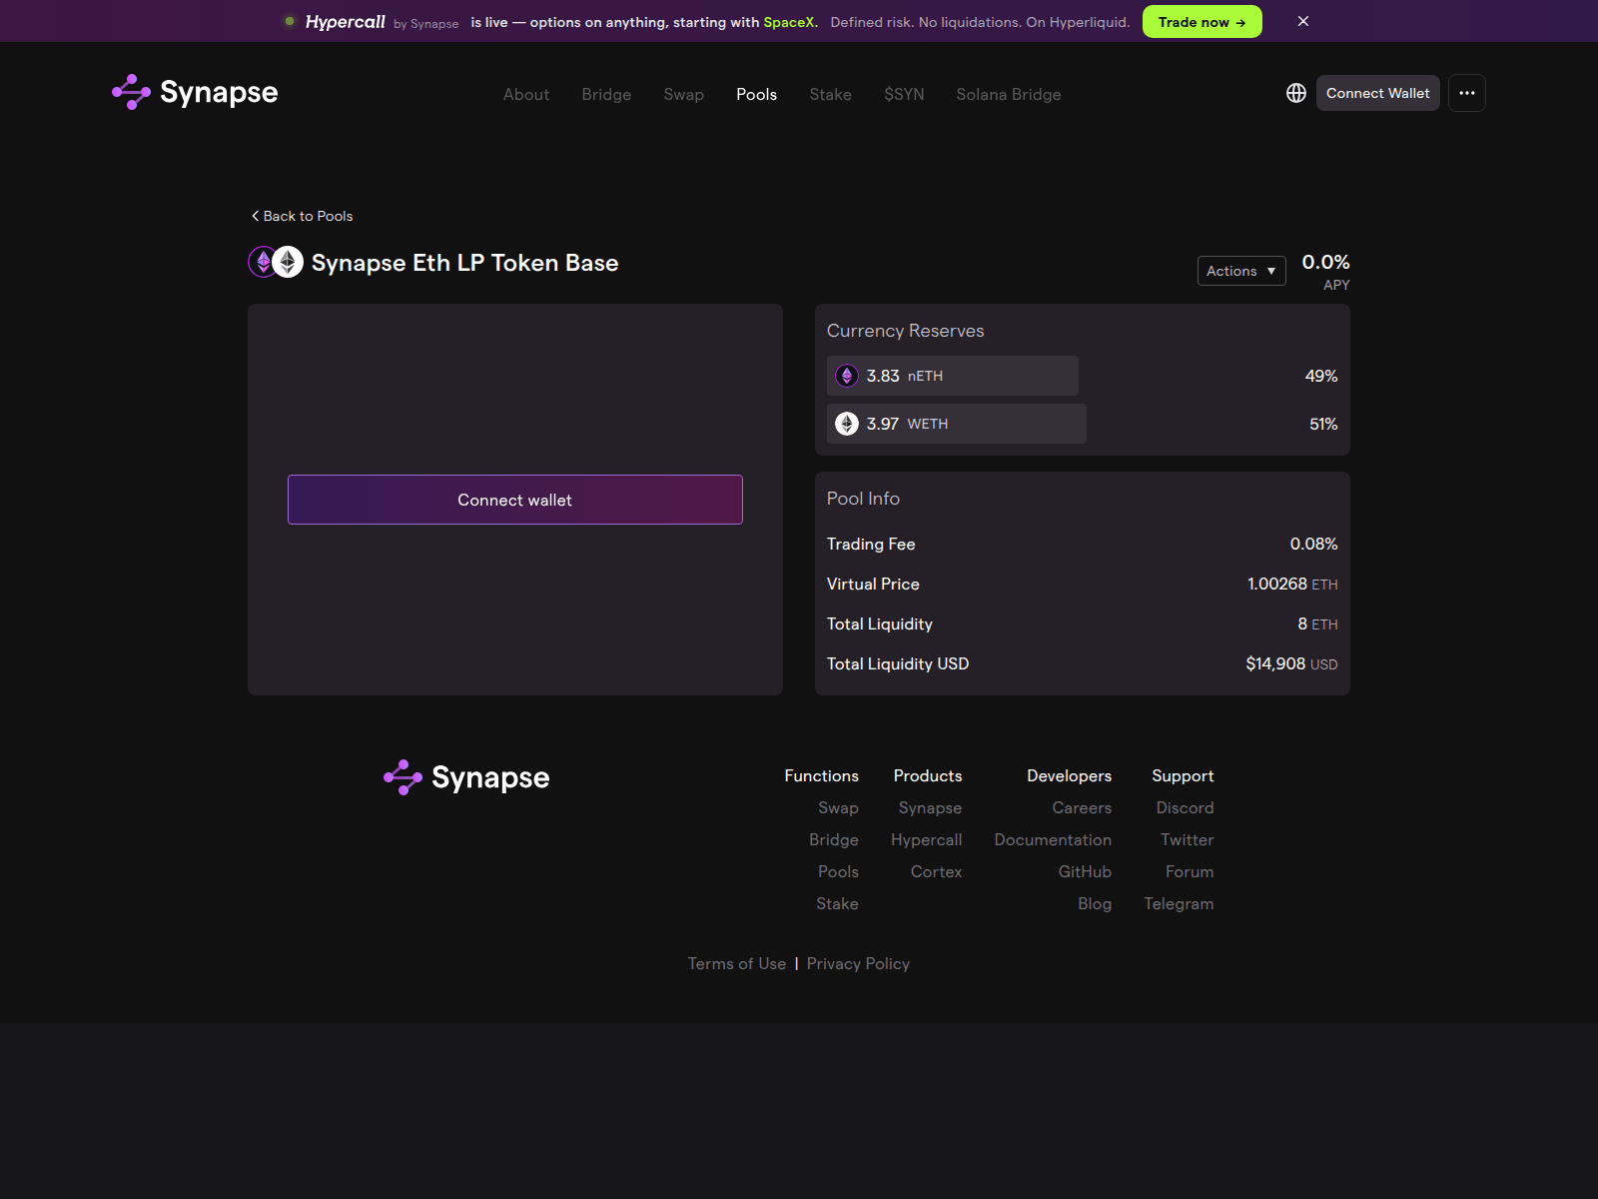
Task: Select the Pools nav item
Action: click(757, 94)
